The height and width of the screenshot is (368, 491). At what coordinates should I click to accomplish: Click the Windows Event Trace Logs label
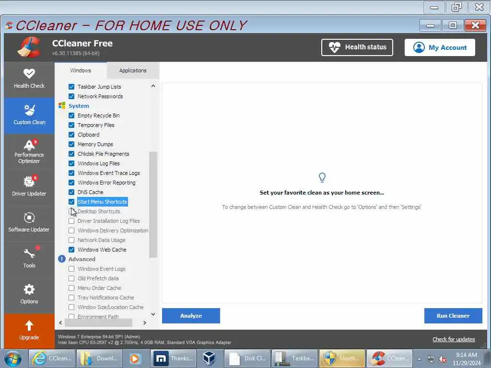pos(109,173)
